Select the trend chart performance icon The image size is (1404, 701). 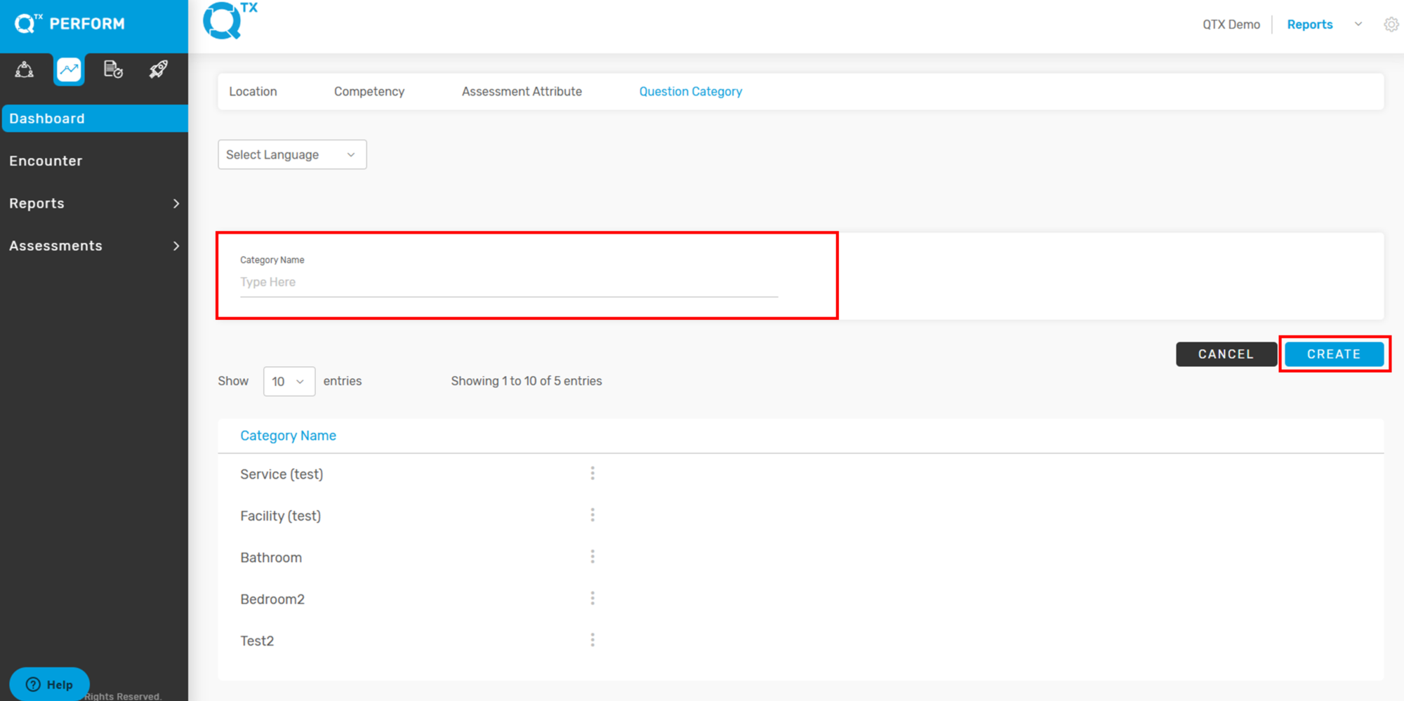pos(69,69)
